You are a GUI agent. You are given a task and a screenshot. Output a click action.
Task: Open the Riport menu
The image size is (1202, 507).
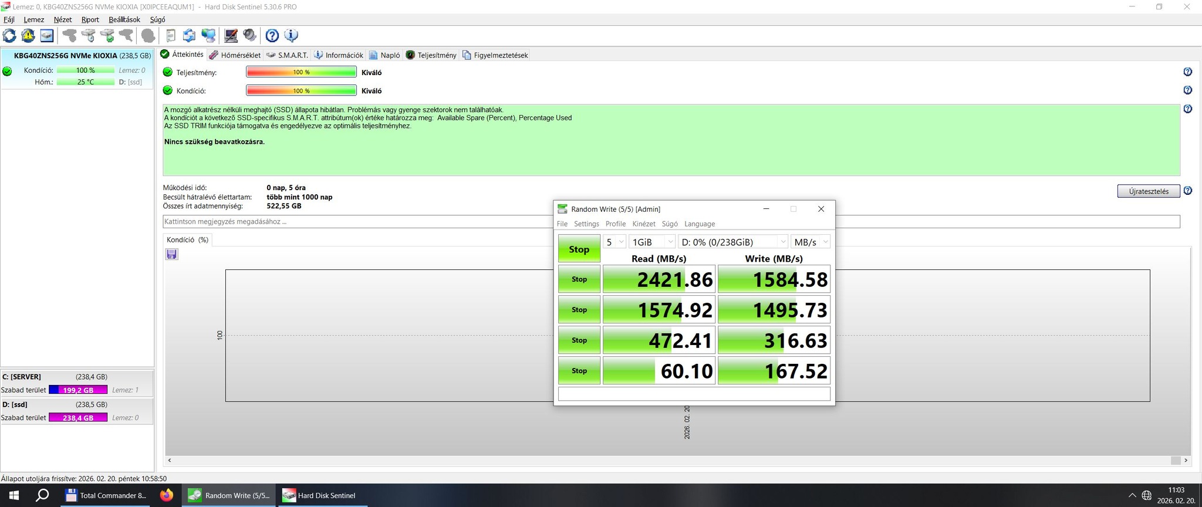(x=90, y=19)
